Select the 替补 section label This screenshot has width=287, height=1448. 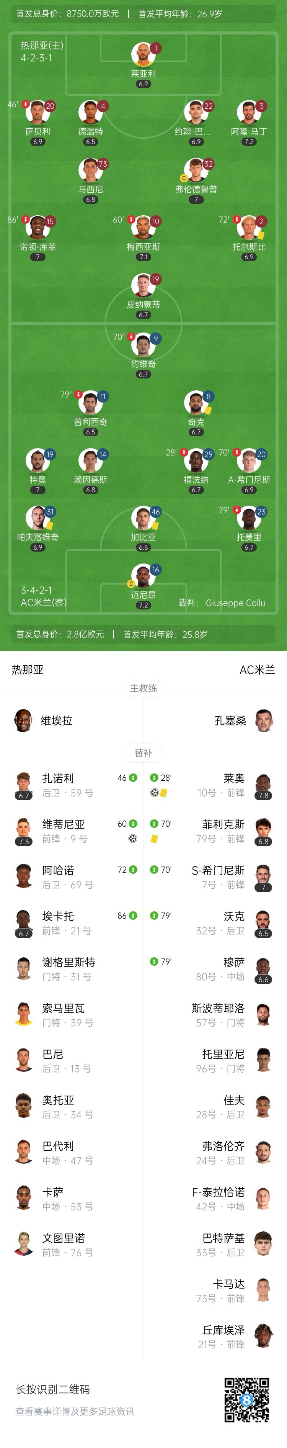[143, 753]
